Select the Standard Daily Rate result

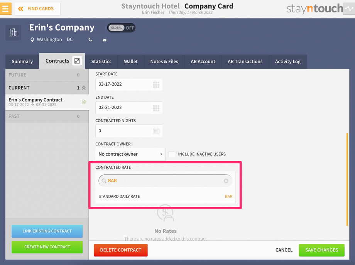click(165, 196)
